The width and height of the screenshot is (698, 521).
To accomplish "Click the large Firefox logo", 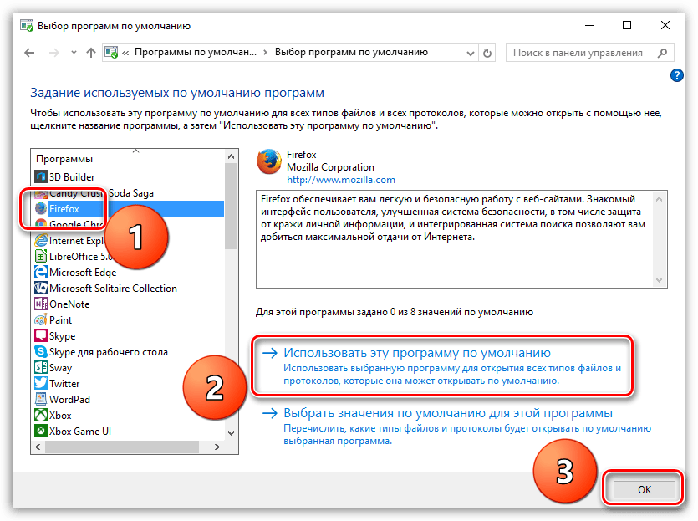I will [x=269, y=161].
